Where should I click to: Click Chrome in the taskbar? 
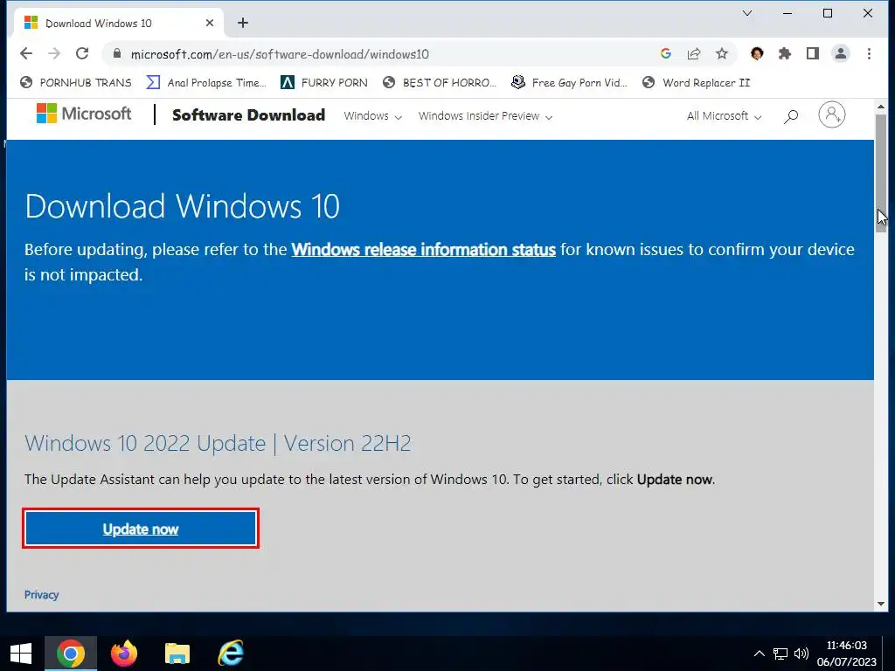click(x=71, y=654)
